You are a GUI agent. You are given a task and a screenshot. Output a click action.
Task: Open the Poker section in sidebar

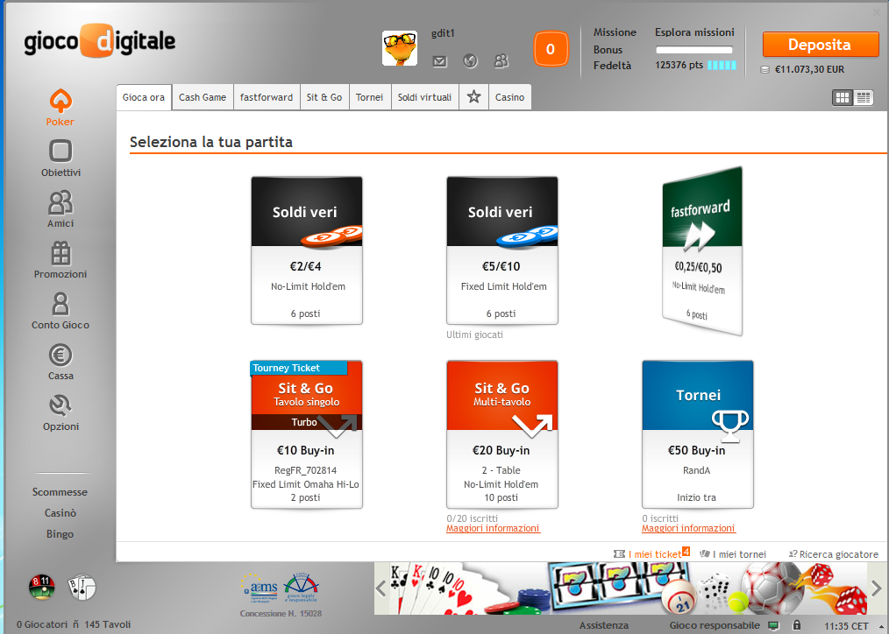pos(60,107)
